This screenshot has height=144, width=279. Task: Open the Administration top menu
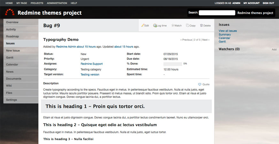click(57, 3)
